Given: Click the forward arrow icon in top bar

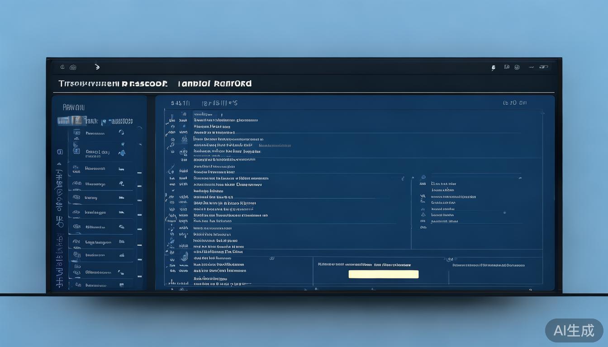Looking at the screenshot, I should [x=97, y=67].
